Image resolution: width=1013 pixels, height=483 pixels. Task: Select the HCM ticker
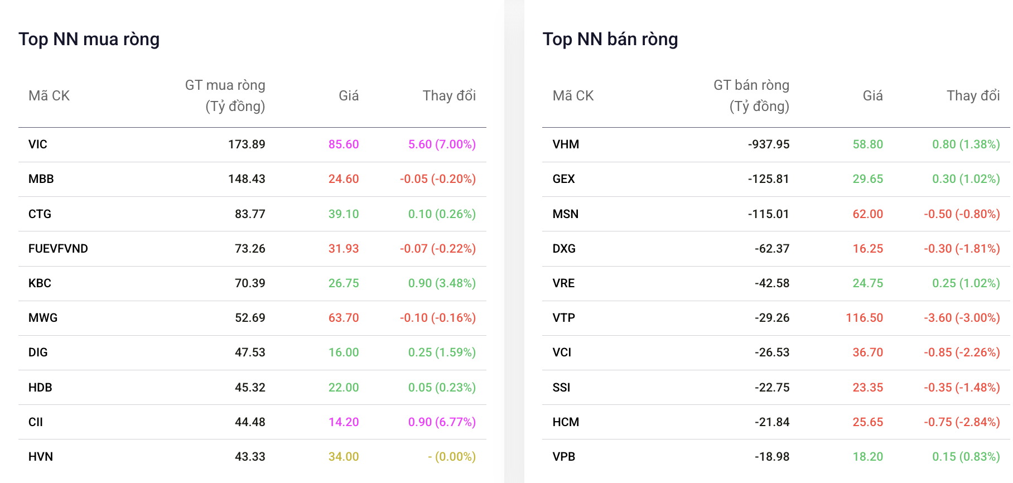point(566,422)
